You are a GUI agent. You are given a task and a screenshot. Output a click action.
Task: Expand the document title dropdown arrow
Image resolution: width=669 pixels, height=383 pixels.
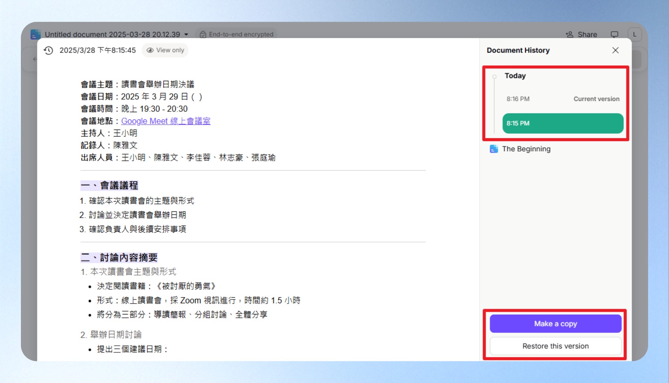coord(186,34)
